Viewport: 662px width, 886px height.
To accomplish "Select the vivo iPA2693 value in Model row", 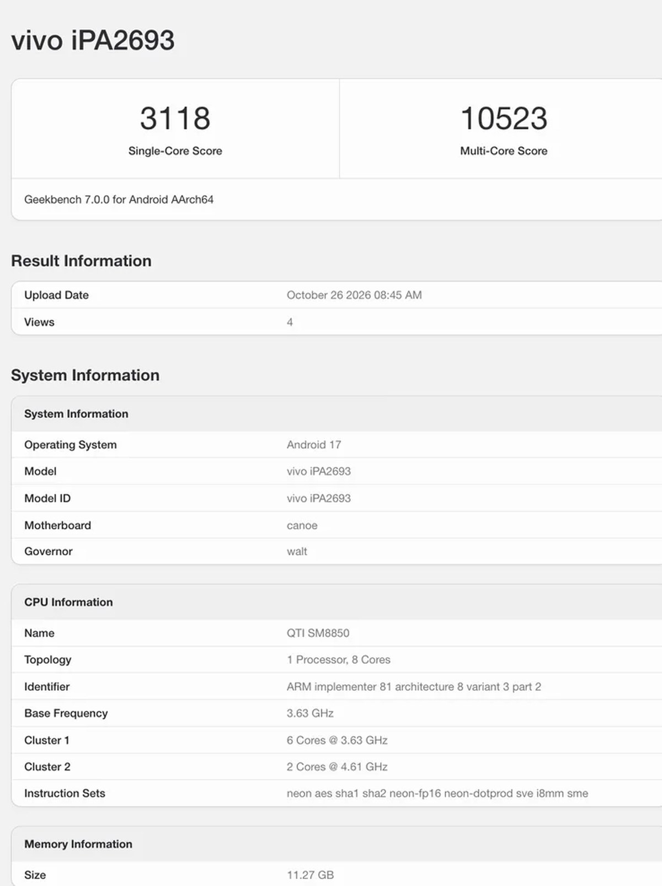I will click(319, 471).
